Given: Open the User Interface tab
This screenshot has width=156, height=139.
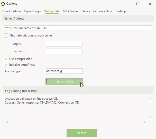Looking at the screenshot, I should coord(12,11).
